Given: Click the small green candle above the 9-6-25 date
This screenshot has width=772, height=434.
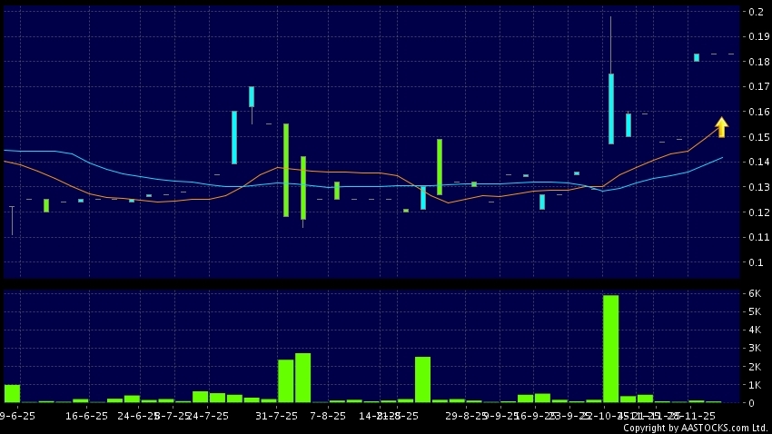Looking at the screenshot, I should [x=46, y=206].
